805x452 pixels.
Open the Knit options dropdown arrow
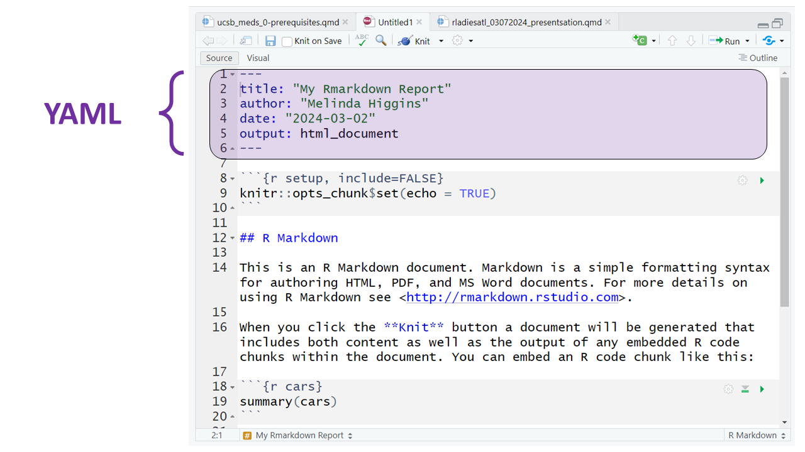point(441,41)
